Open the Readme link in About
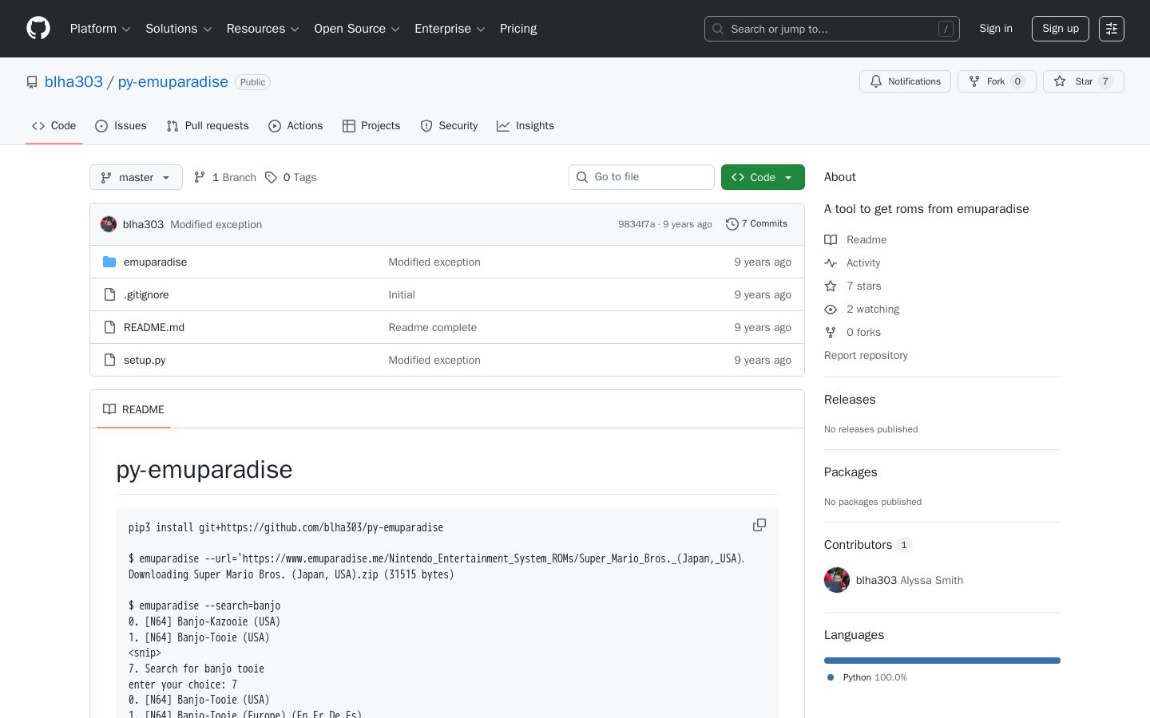The width and height of the screenshot is (1150, 718). (x=855, y=239)
